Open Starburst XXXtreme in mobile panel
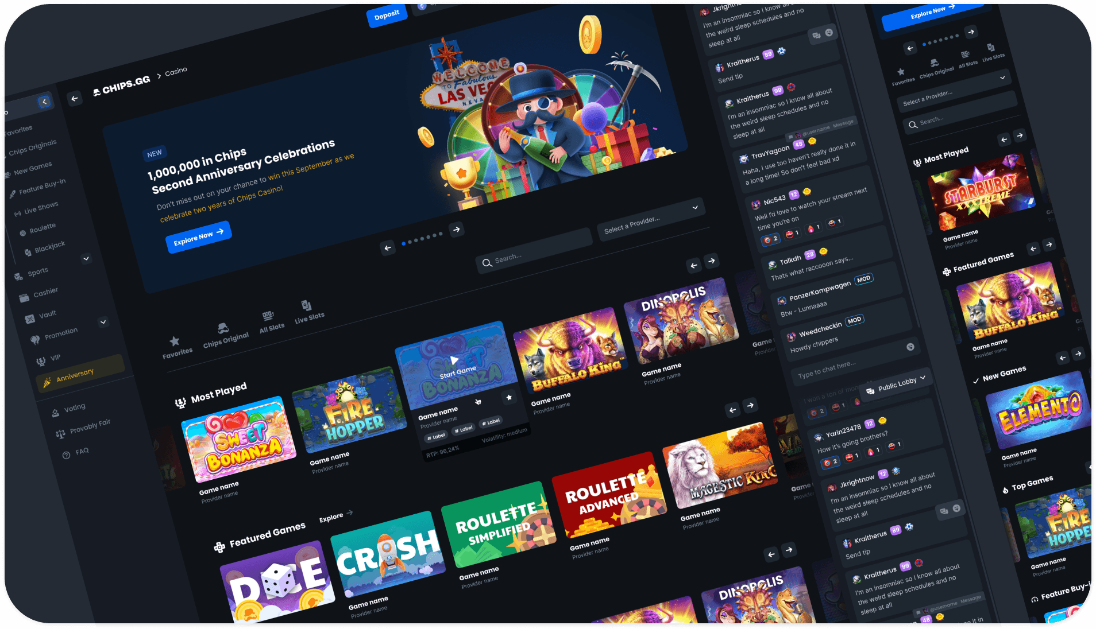This screenshot has width=1096, height=629. (982, 192)
